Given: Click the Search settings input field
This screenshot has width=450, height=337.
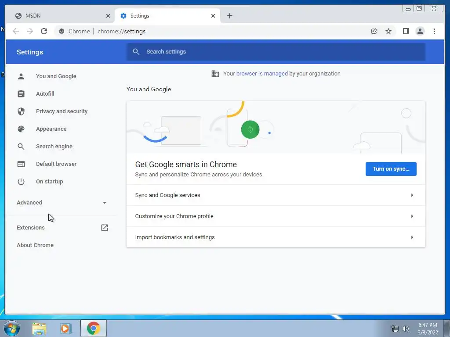Looking at the screenshot, I should pyautogui.click(x=276, y=52).
